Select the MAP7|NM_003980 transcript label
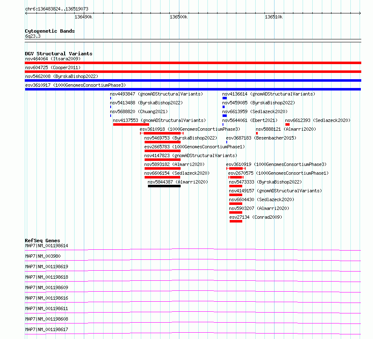 point(43,256)
